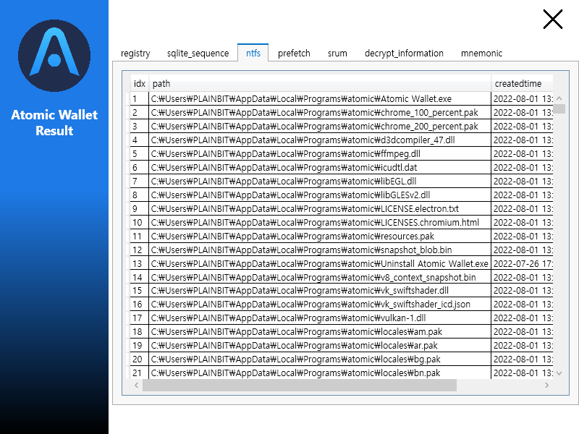
Task: Click idx cell number 10
Action: [139, 222]
